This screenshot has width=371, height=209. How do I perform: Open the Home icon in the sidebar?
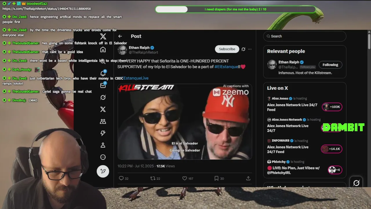103,50
